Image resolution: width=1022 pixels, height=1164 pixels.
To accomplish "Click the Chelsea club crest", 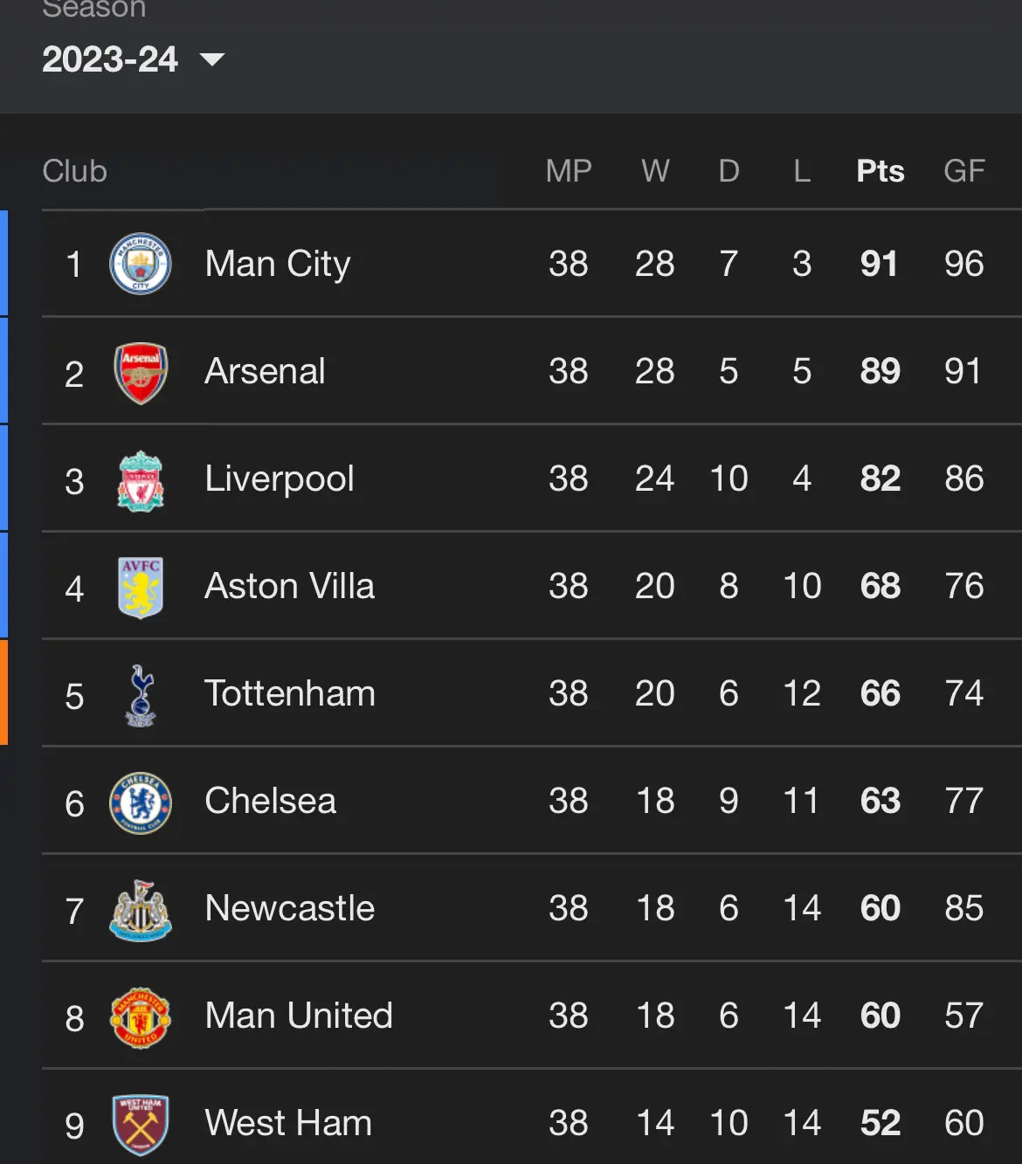I will pyautogui.click(x=140, y=802).
